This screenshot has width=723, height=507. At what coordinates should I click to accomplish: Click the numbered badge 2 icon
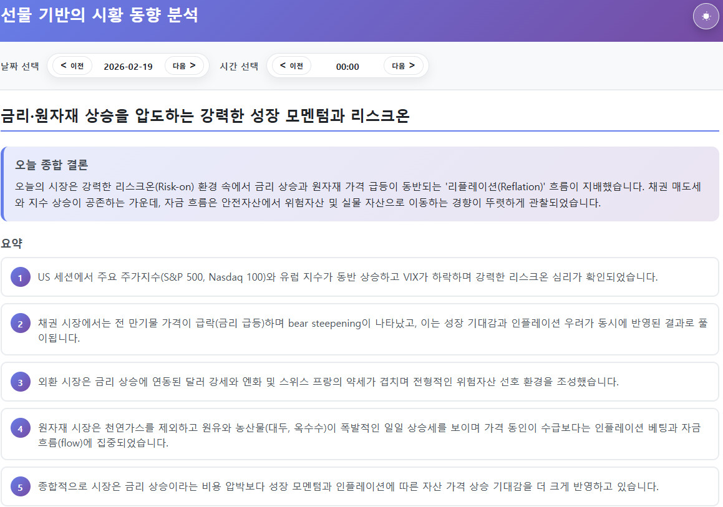point(21,324)
